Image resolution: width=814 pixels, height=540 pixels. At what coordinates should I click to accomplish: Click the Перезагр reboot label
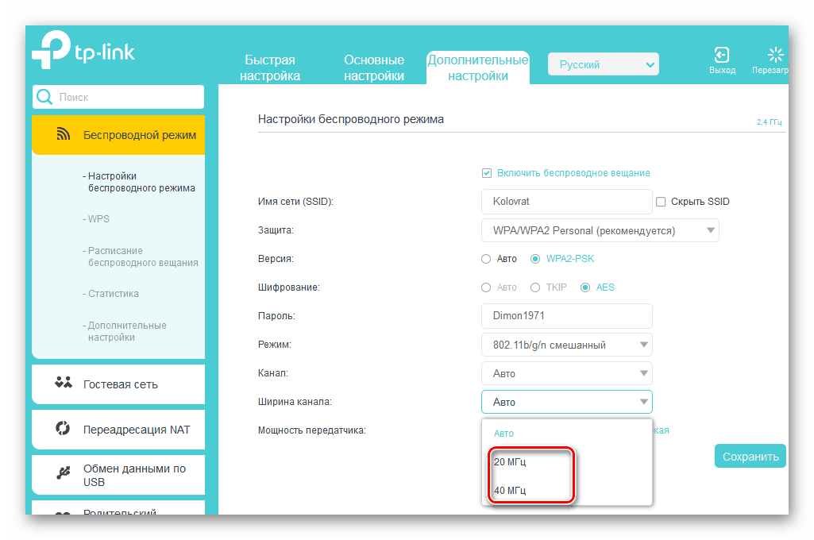770,70
